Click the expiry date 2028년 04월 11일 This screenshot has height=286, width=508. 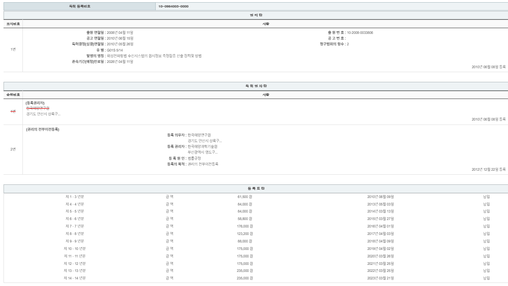coord(120,62)
